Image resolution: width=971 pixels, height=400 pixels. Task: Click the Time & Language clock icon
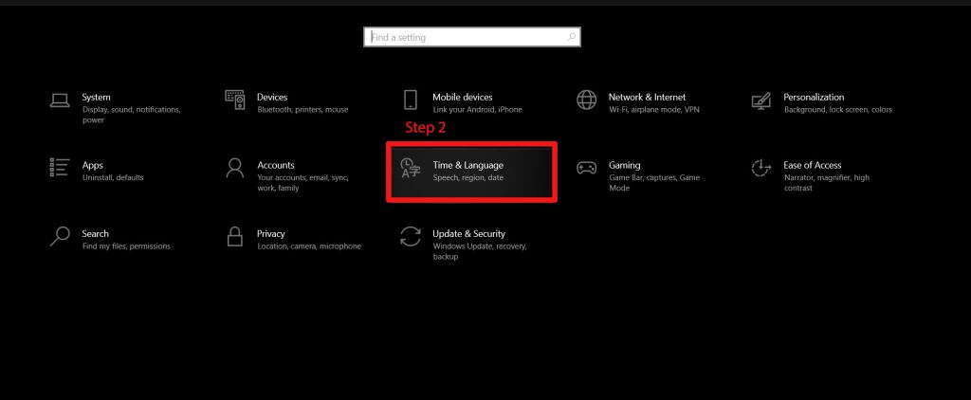tap(411, 168)
